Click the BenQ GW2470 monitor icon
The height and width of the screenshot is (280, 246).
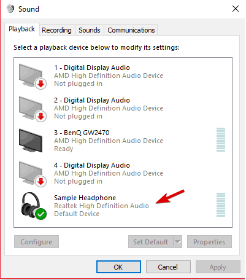point(31,141)
